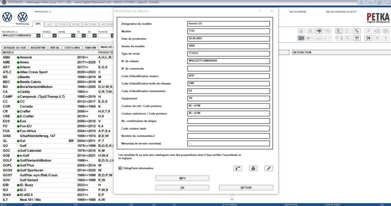Click the RETOUR button
This screenshot has height=206, width=391.
click(x=246, y=188)
